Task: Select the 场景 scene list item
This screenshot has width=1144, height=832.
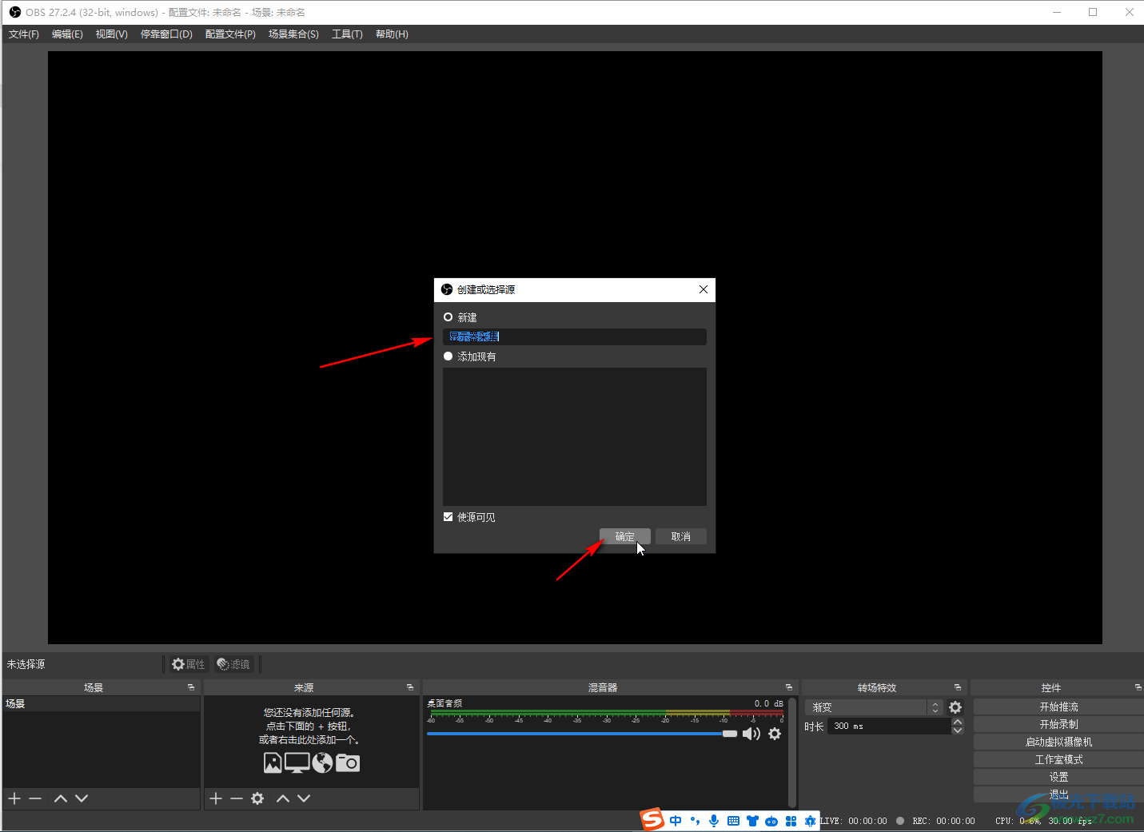Action: click(x=101, y=704)
